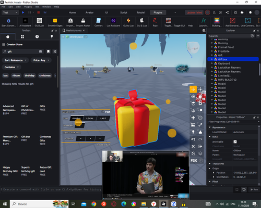
Task: Select LAST axes in F3X move tool
Action: point(103,118)
